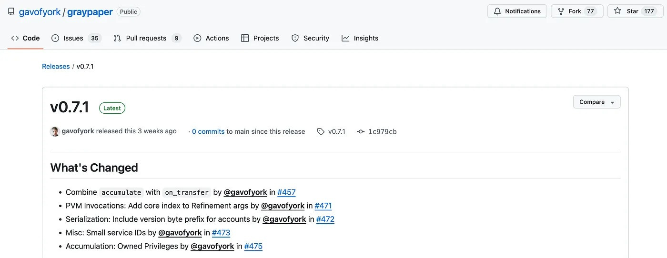Viewport: 667px width, 258px height.
Task: Click @gavofyork mention in #472 line
Action: [284, 219]
